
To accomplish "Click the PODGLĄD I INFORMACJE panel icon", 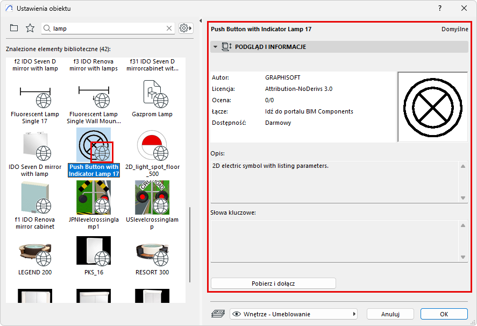I will point(226,47).
